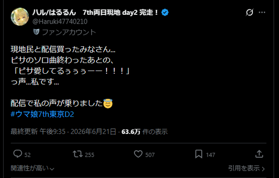Viewport: 279px width, 178px height.
Task: Bookmark the post with the bookmark icon
Action: coord(199,154)
